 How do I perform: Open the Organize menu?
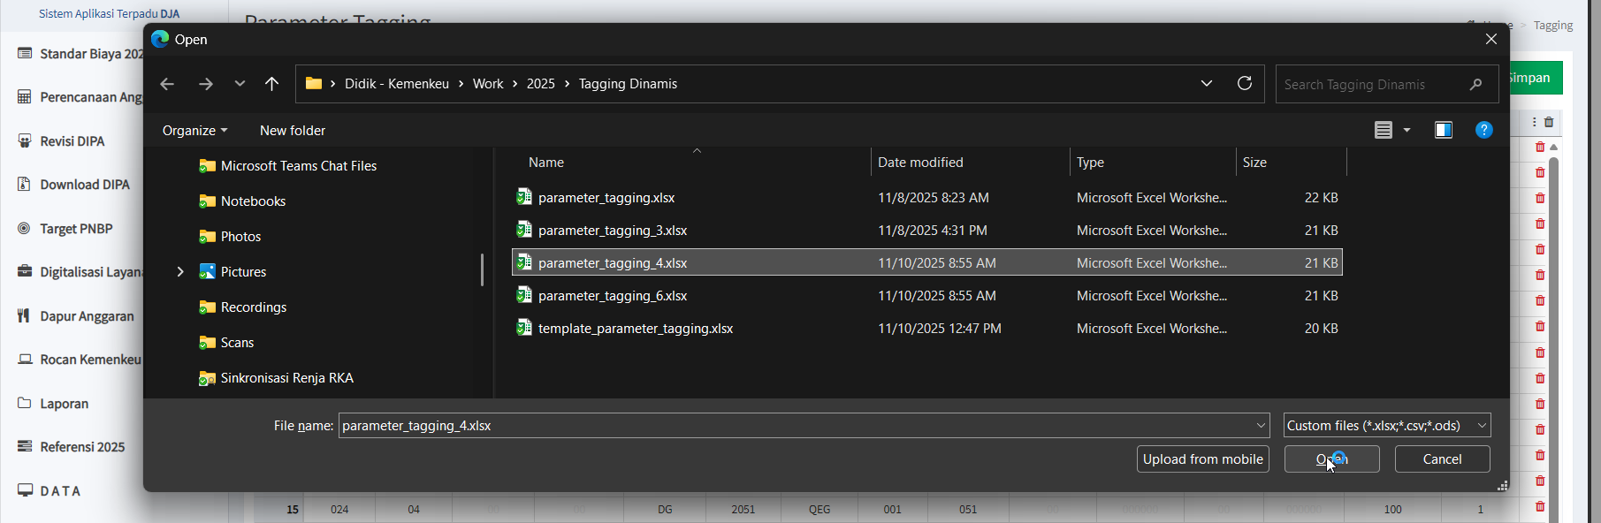point(194,130)
